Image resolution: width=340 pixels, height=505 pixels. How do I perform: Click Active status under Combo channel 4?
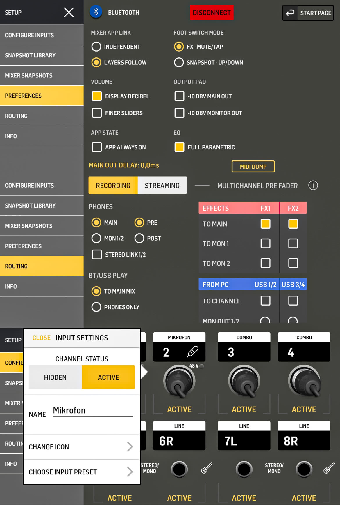coord(304,409)
